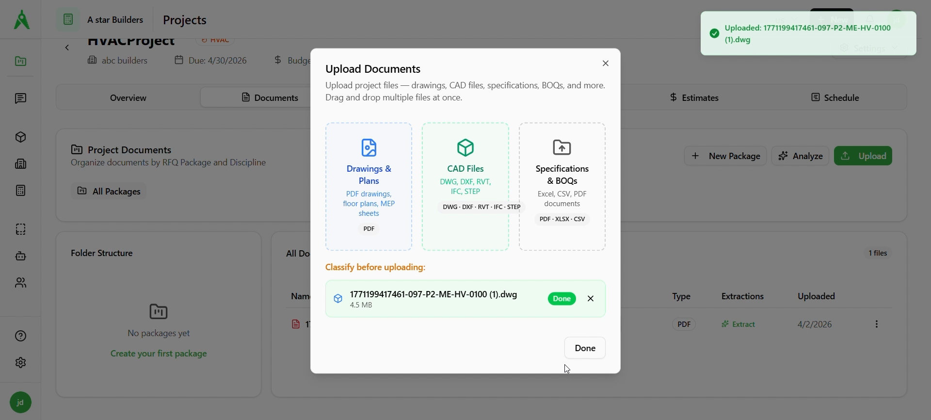The height and width of the screenshot is (420, 931).
Task: Click the Done button in the dialog
Action: (x=585, y=348)
